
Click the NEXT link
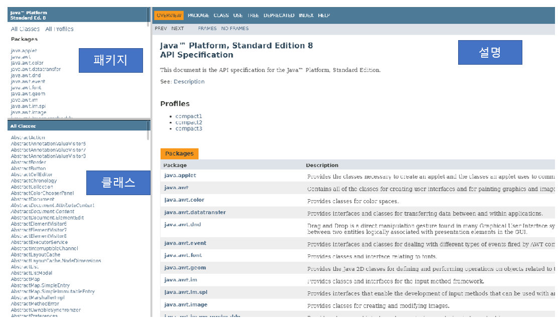(x=178, y=29)
